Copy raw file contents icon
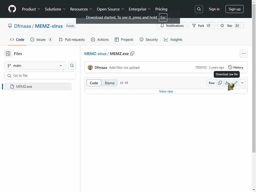Image resolution: width=256 pixels, height=192 pixels. (x=220, y=83)
